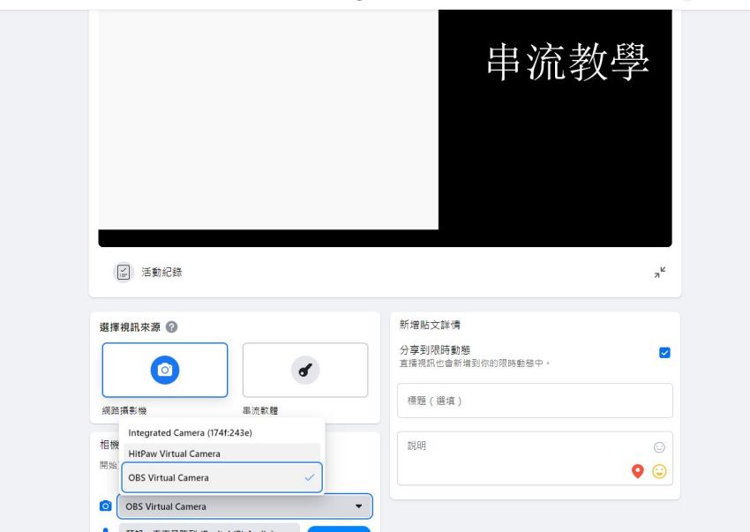
Task: Click the blue button at the bottom right corner
Action: [340, 529]
